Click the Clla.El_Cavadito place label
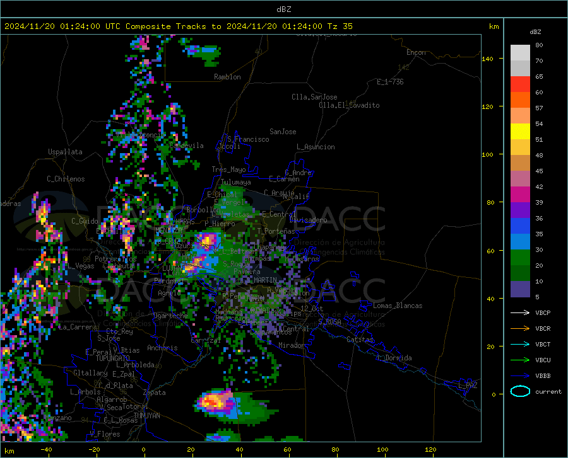568x458 pixels. [349, 105]
